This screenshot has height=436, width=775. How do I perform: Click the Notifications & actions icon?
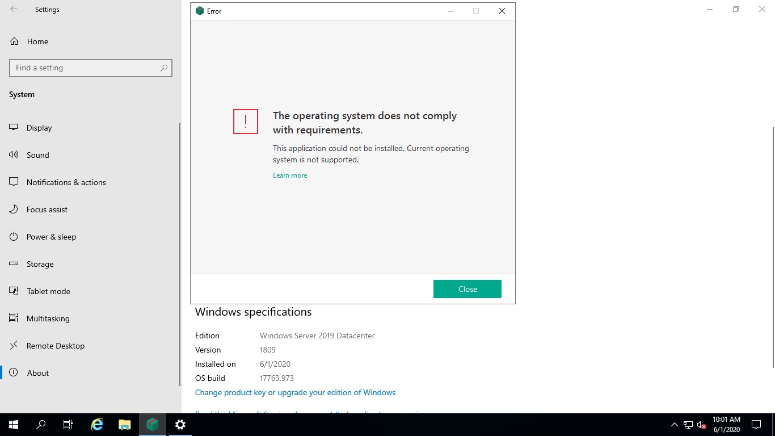14,182
